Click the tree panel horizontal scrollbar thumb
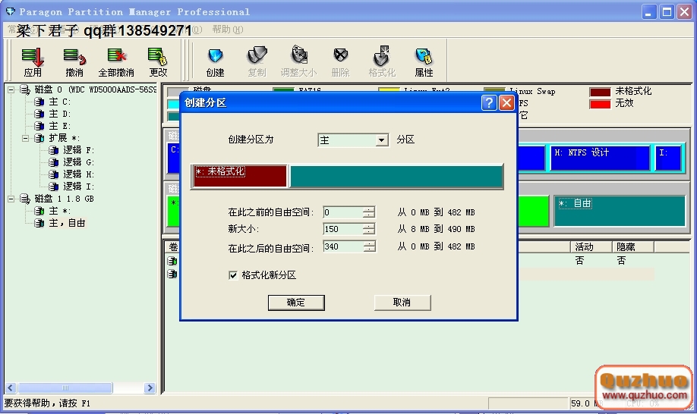 [x=65, y=387]
